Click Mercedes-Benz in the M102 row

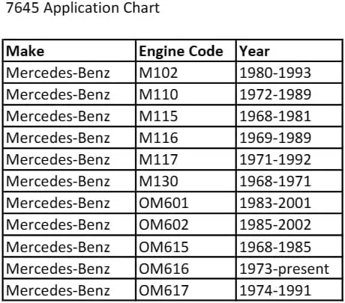58,73
